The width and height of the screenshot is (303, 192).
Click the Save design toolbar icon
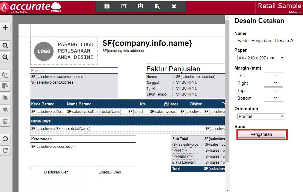[x=107, y=6]
